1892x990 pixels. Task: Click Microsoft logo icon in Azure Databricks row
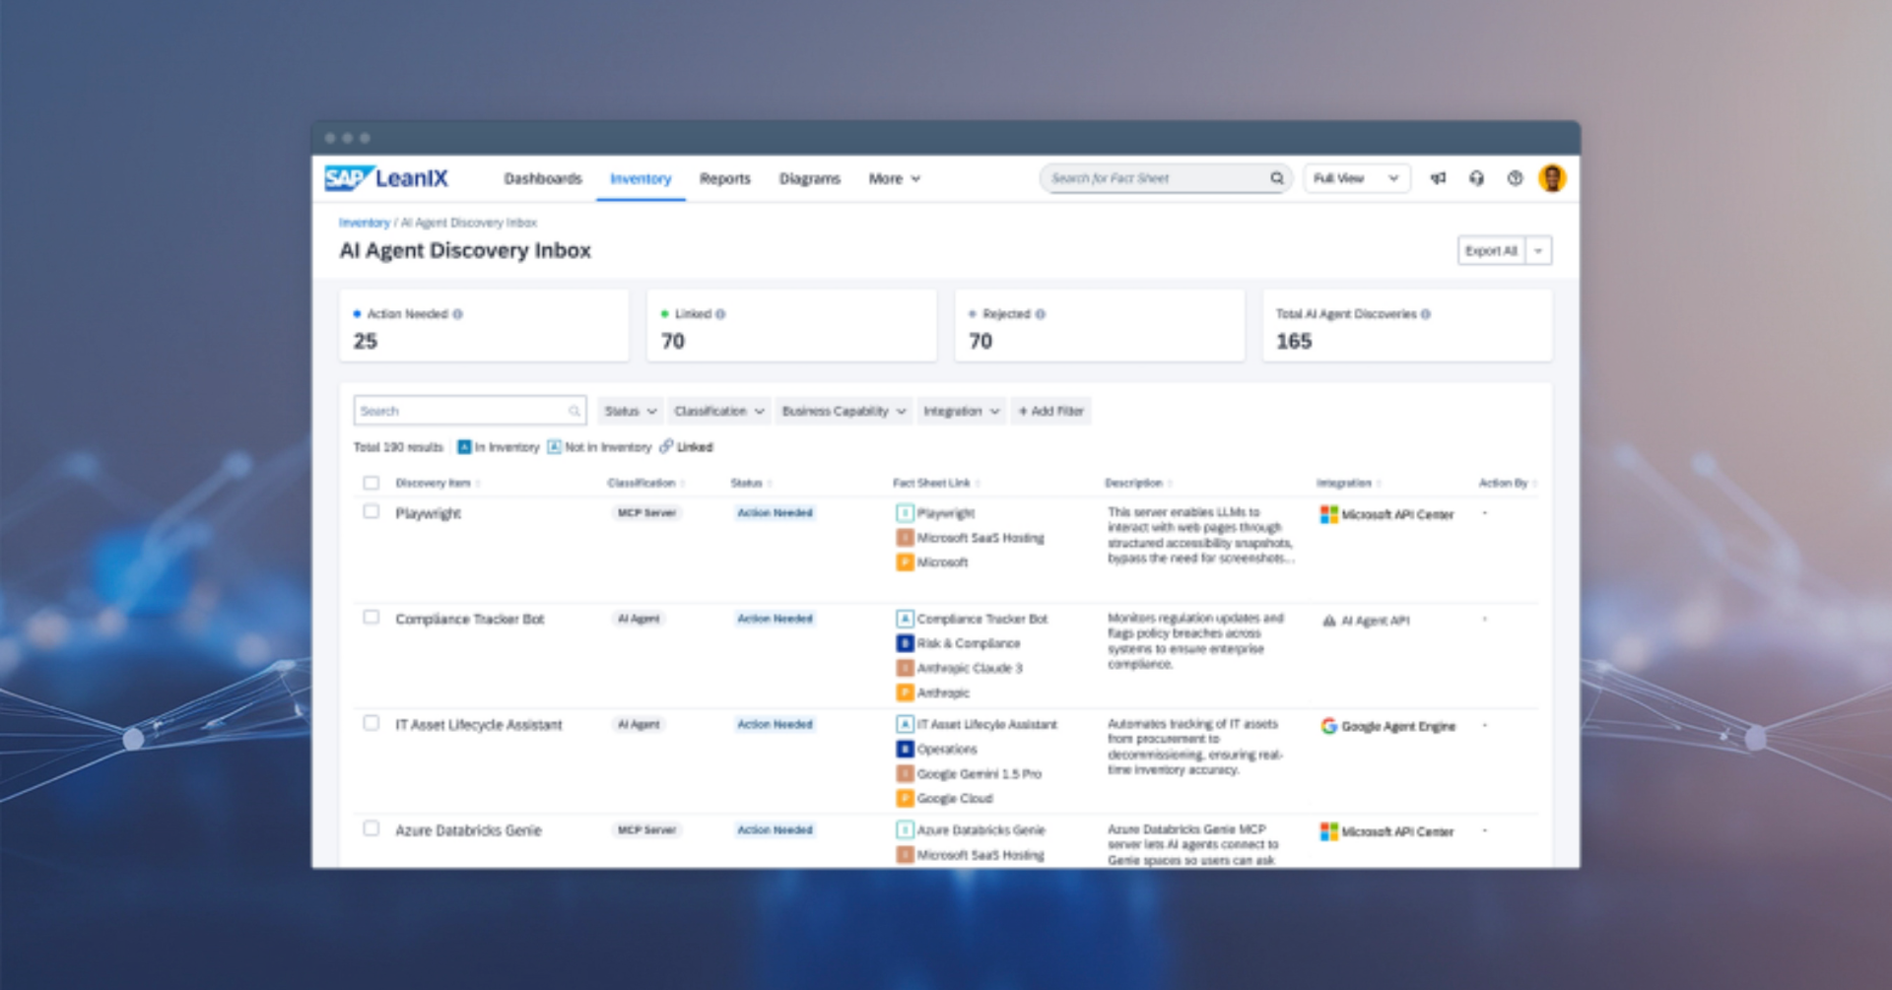[x=1328, y=831]
